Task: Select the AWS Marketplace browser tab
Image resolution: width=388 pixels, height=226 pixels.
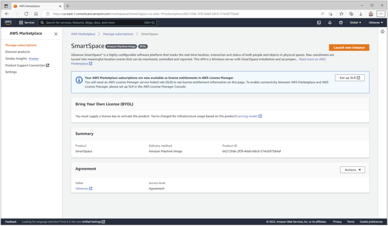Action: pyautogui.click(x=37, y=6)
